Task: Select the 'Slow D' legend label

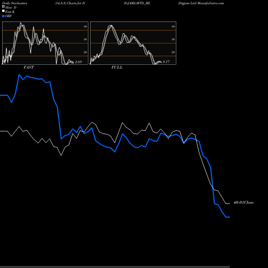Action: [x=11, y=8]
